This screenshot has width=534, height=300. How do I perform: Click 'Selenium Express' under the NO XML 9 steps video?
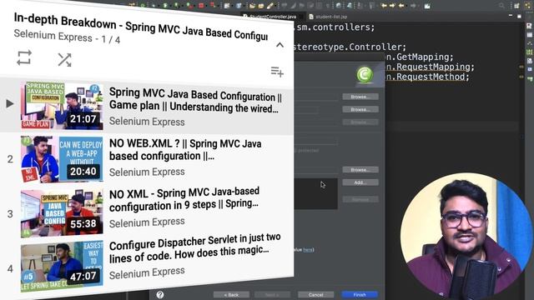[147, 222]
